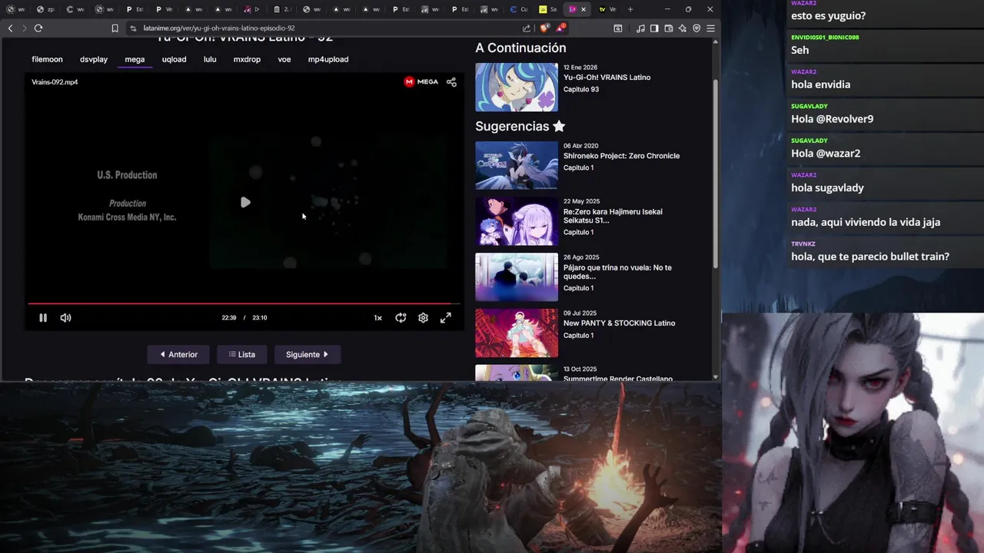Click the browser back arrow
Viewport: 984px width, 553px height.
[x=10, y=28]
